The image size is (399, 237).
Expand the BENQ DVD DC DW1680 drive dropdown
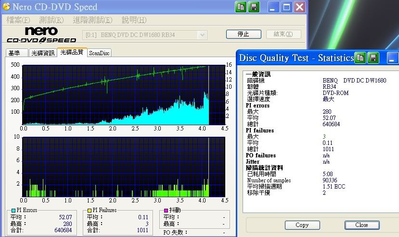point(202,35)
